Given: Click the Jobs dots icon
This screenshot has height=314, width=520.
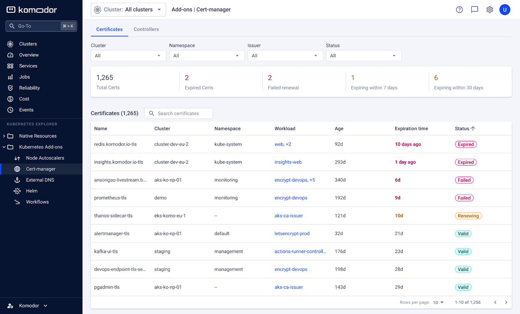Looking at the screenshot, I should click(x=10, y=77).
